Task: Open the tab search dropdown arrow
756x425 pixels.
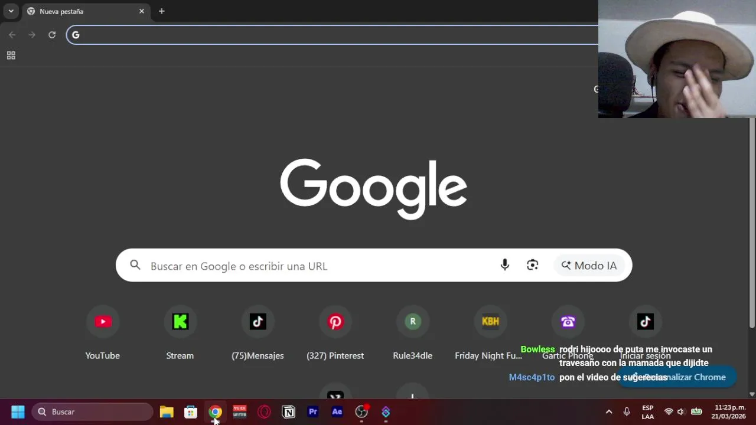Action: (11, 11)
